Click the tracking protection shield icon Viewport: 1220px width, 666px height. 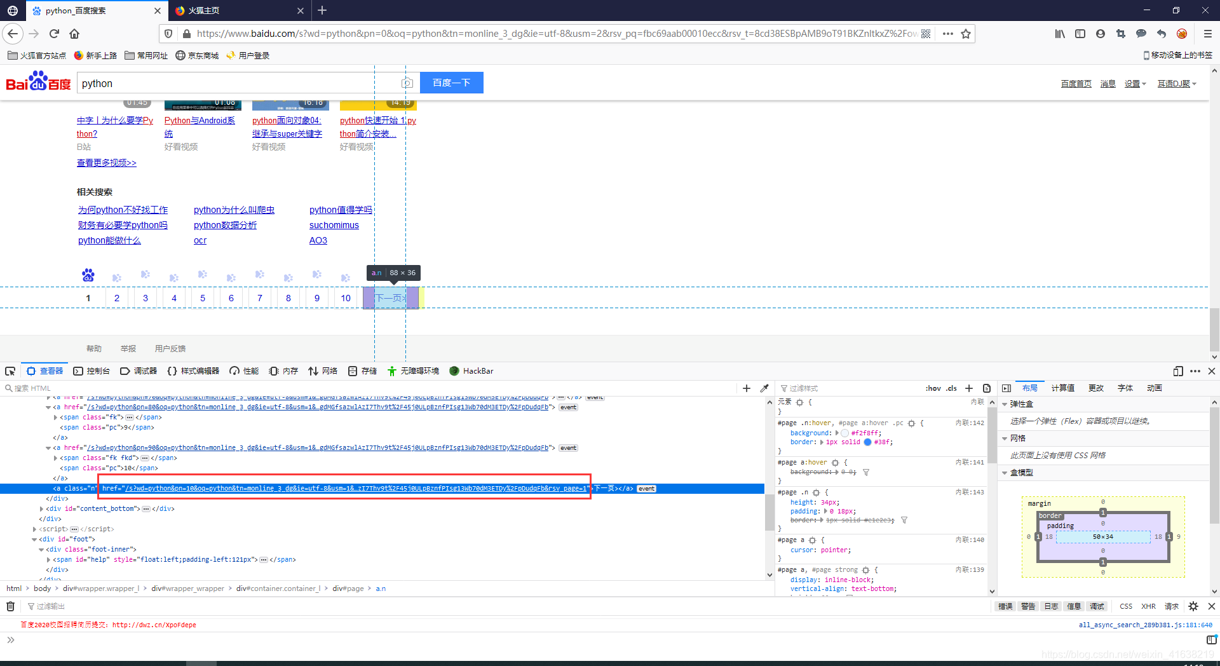coord(168,34)
